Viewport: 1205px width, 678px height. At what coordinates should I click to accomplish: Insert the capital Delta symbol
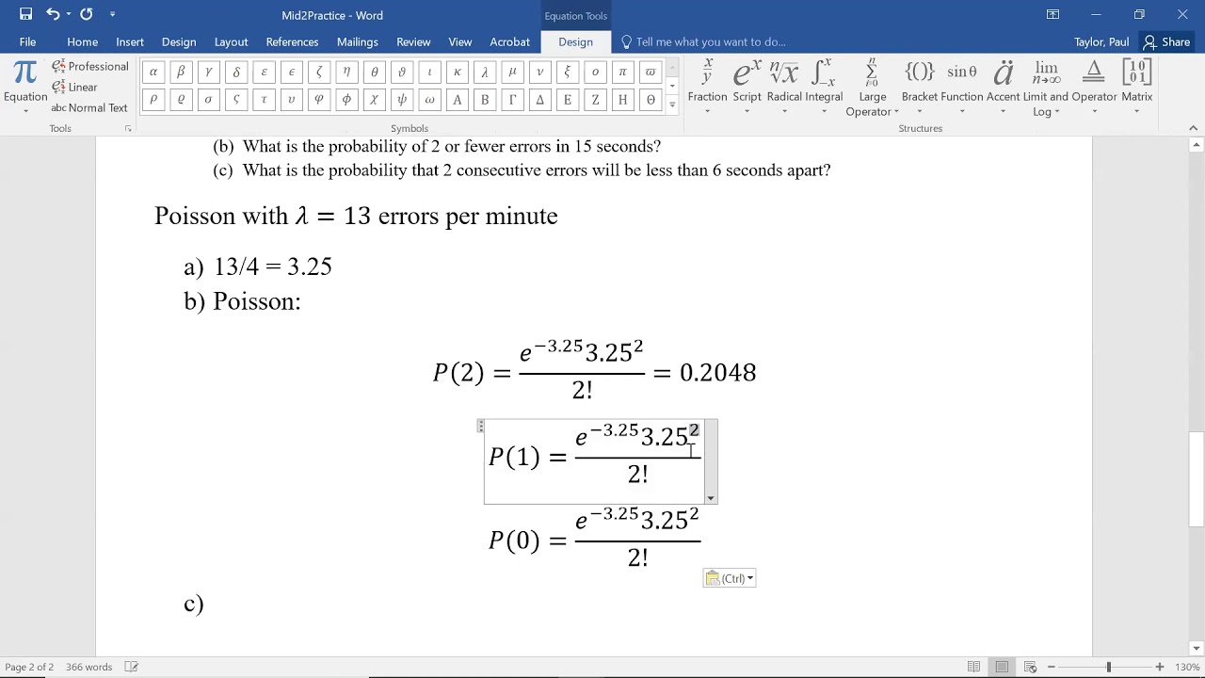(539, 99)
